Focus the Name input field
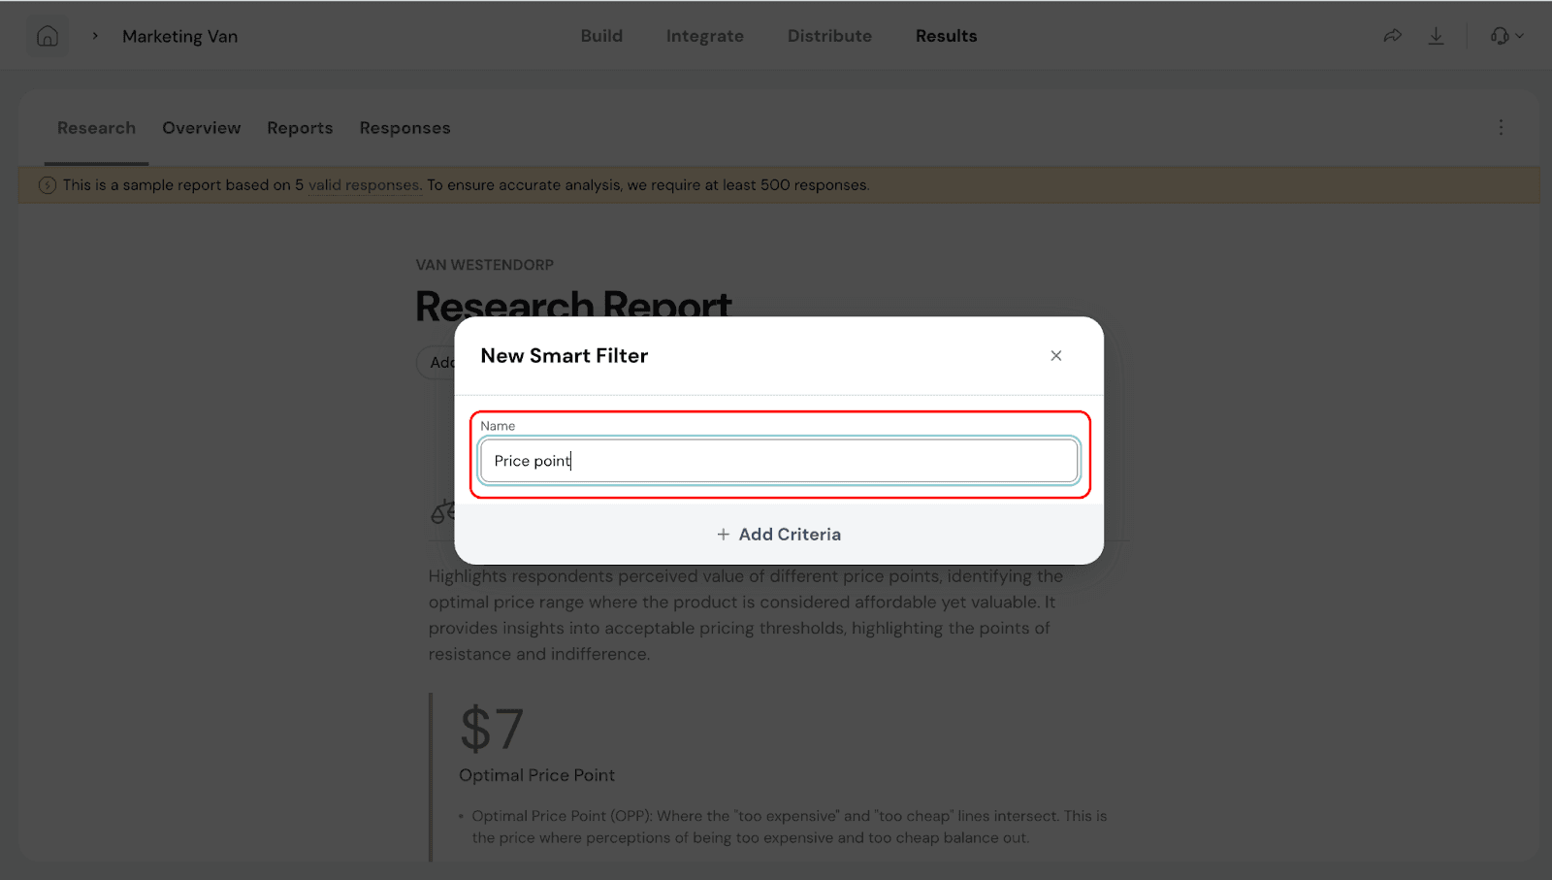This screenshot has height=880, width=1552. click(779, 461)
